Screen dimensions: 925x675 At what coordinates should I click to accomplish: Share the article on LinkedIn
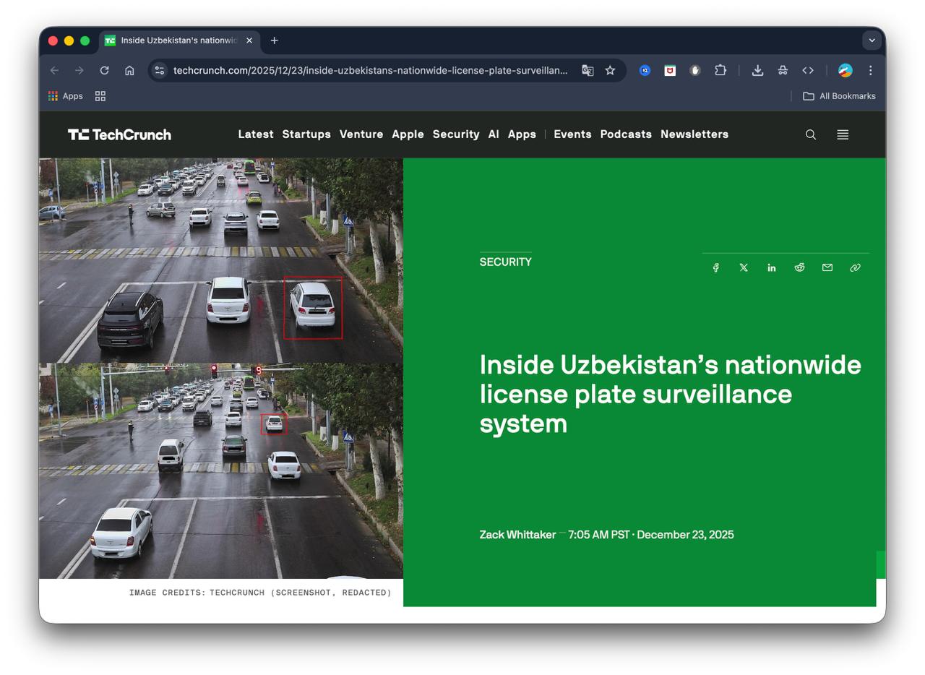coord(771,267)
